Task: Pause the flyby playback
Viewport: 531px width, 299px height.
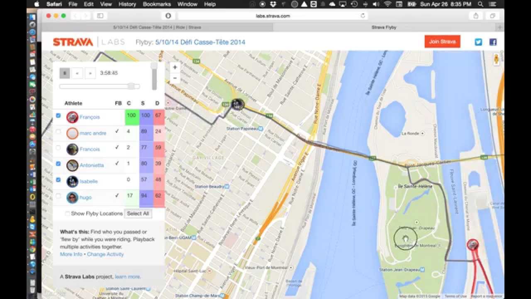Action: pyautogui.click(x=65, y=73)
